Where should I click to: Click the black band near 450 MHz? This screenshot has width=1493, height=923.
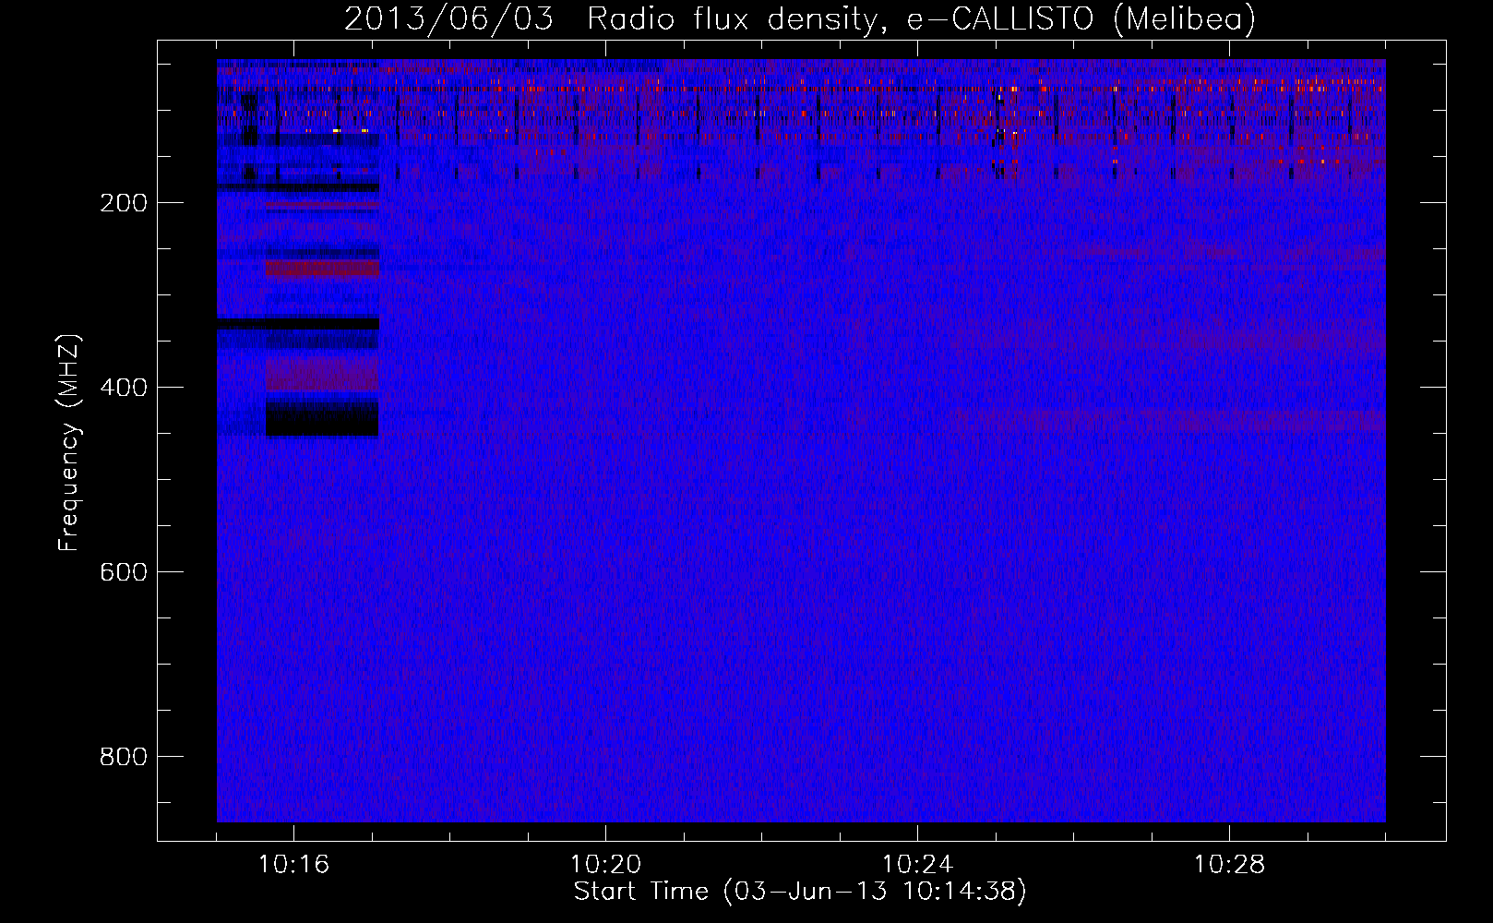pos(322,418)
